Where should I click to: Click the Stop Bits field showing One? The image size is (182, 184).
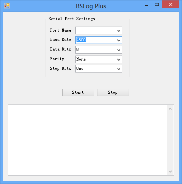pyautogui.click(x=96, y=69)
